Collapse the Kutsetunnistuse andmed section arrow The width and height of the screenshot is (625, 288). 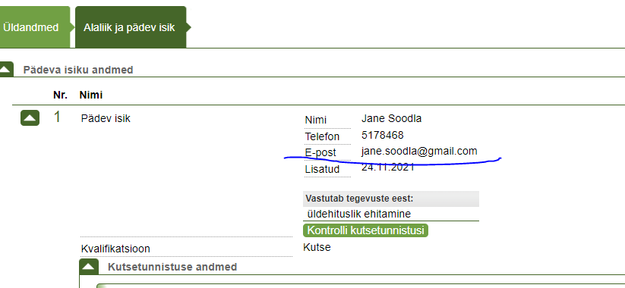[89, 267]
